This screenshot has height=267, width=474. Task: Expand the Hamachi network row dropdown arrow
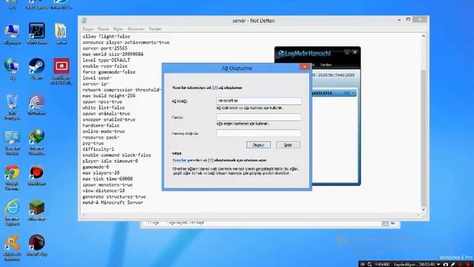pos(353,93)
